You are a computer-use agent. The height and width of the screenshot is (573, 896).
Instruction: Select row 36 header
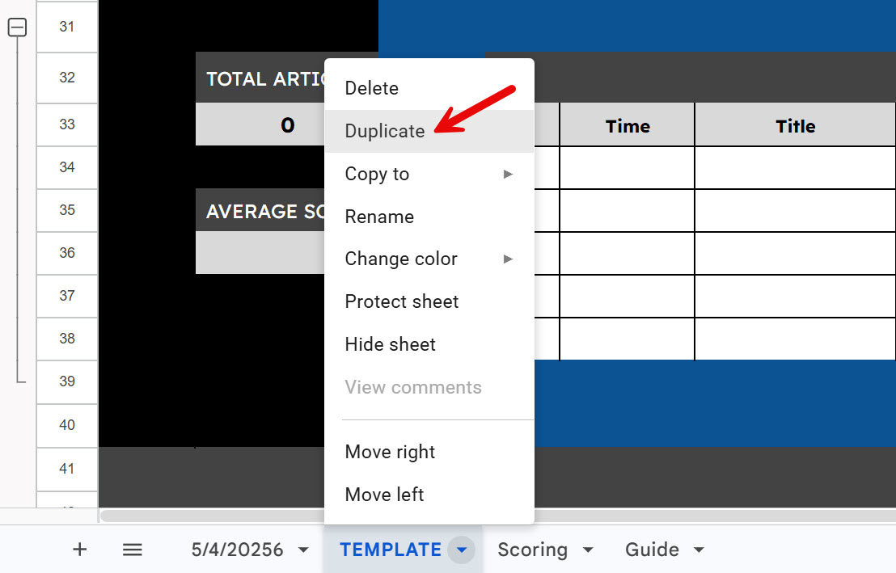67,252
